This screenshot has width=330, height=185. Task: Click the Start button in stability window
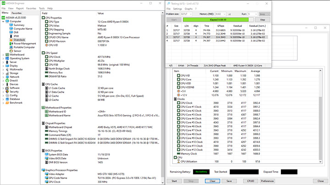(174, 181)
